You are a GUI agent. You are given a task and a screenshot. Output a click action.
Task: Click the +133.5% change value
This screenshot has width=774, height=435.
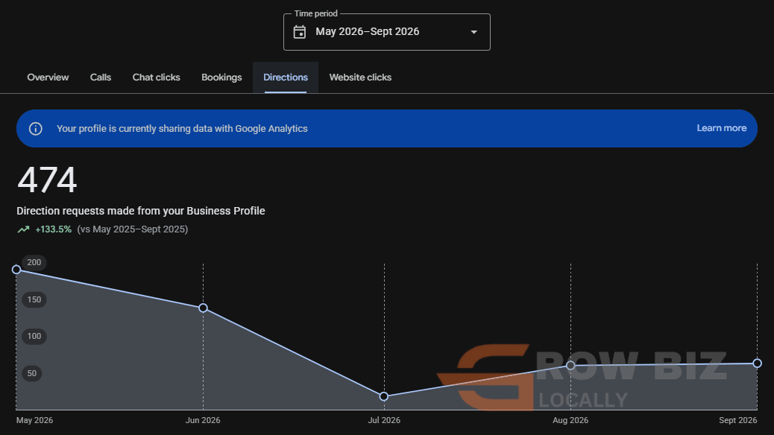[53, 229]
